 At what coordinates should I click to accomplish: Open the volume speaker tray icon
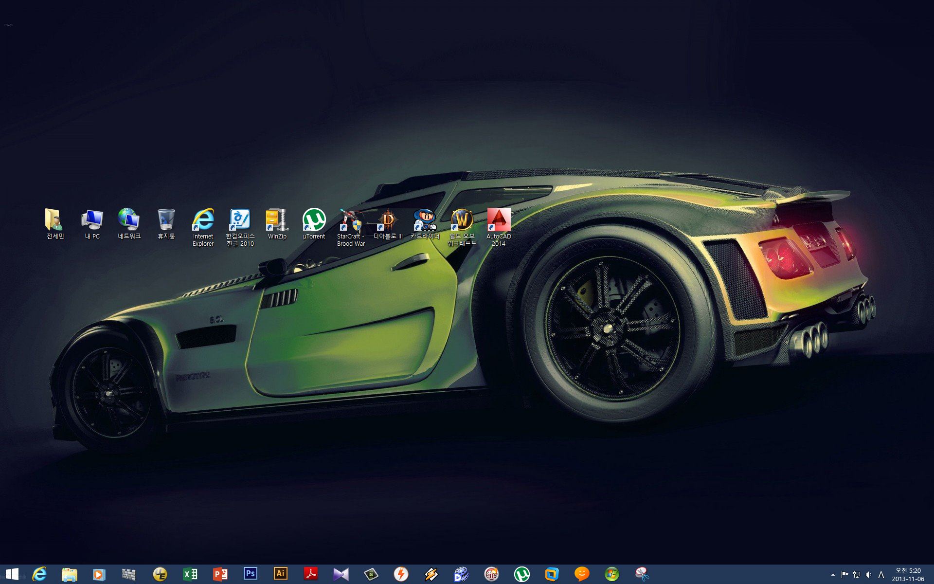(868, 575)
